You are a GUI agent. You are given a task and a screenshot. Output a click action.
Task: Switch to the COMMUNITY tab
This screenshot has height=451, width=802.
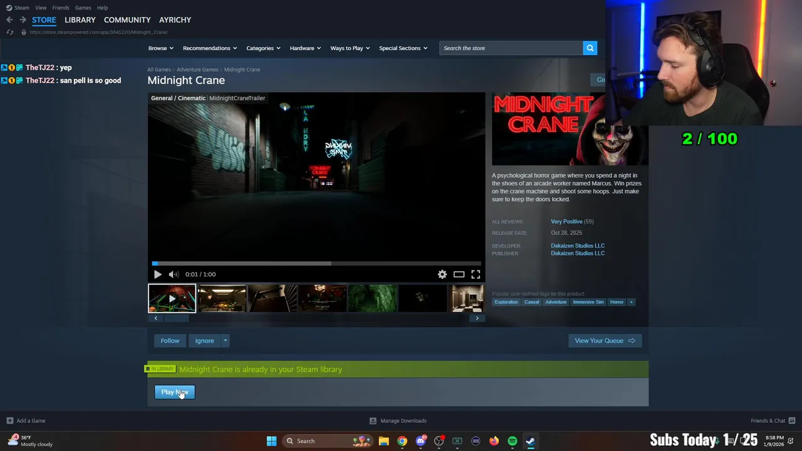point(127,20)
